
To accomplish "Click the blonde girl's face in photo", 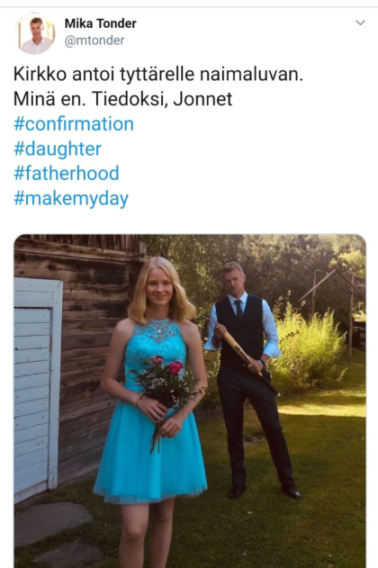I will [x=159, y=288].
